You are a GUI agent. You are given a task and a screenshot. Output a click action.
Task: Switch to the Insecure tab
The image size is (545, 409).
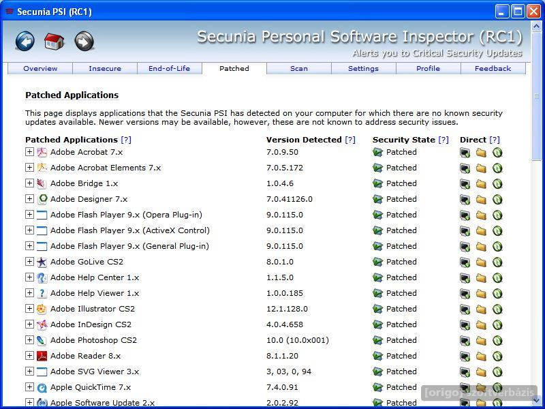[x=105, y=69]
